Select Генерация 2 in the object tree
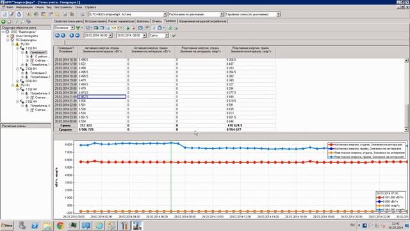This screenshot has width=410, height=231. pos(38,73)
